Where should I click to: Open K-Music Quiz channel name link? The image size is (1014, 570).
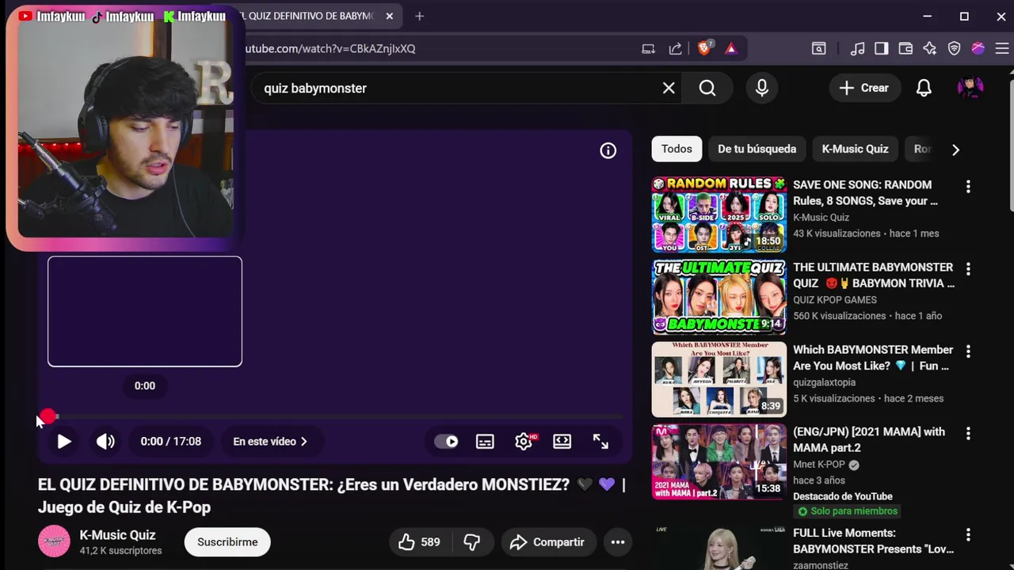click(117, 535)
